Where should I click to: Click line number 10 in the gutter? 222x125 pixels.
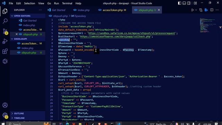point(51,50)
